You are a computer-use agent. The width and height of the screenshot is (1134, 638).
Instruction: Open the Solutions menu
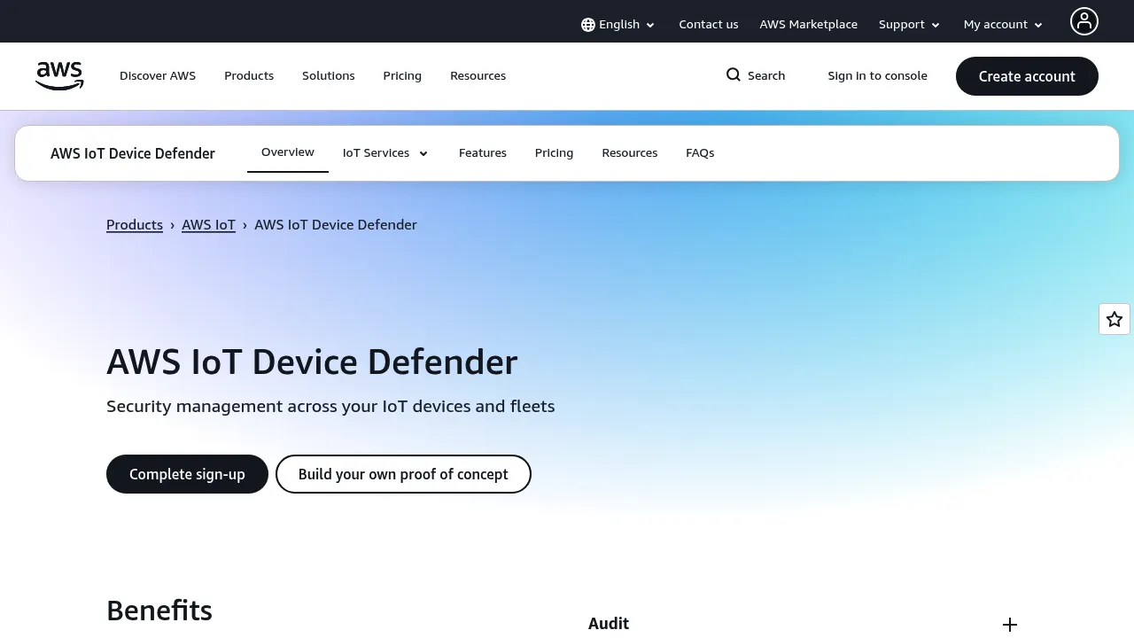tap(329, 76)
